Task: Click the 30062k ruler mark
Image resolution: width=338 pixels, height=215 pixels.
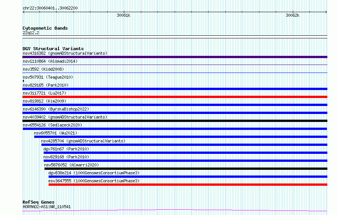Action: coord(292,15)
